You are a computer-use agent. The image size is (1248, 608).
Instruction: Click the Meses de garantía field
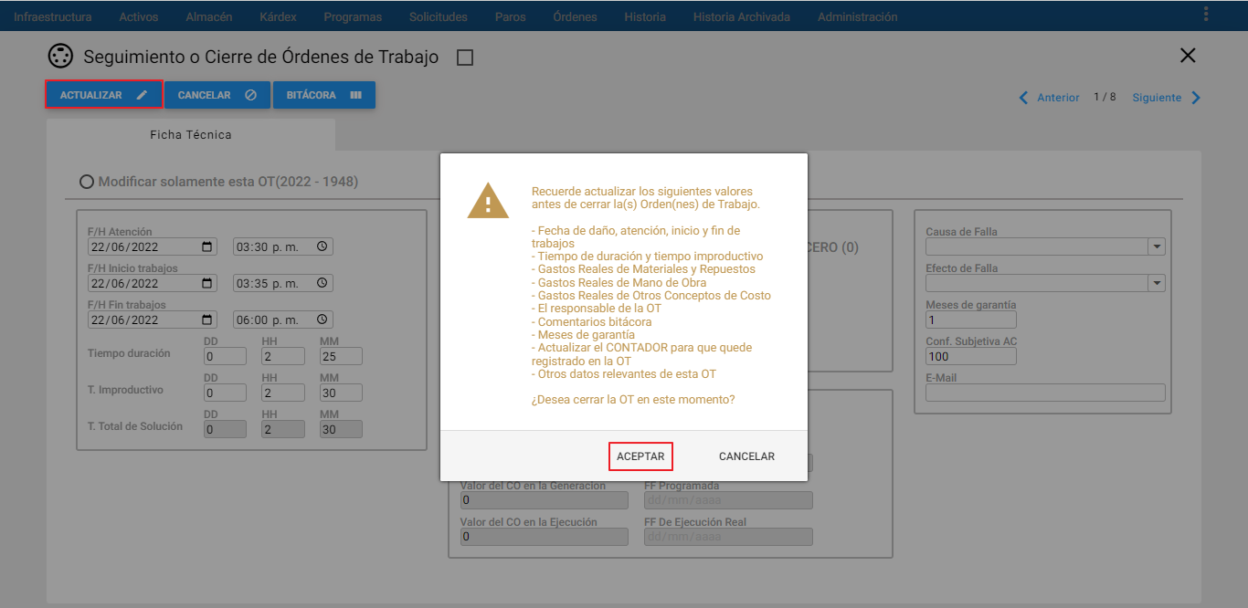971,320
